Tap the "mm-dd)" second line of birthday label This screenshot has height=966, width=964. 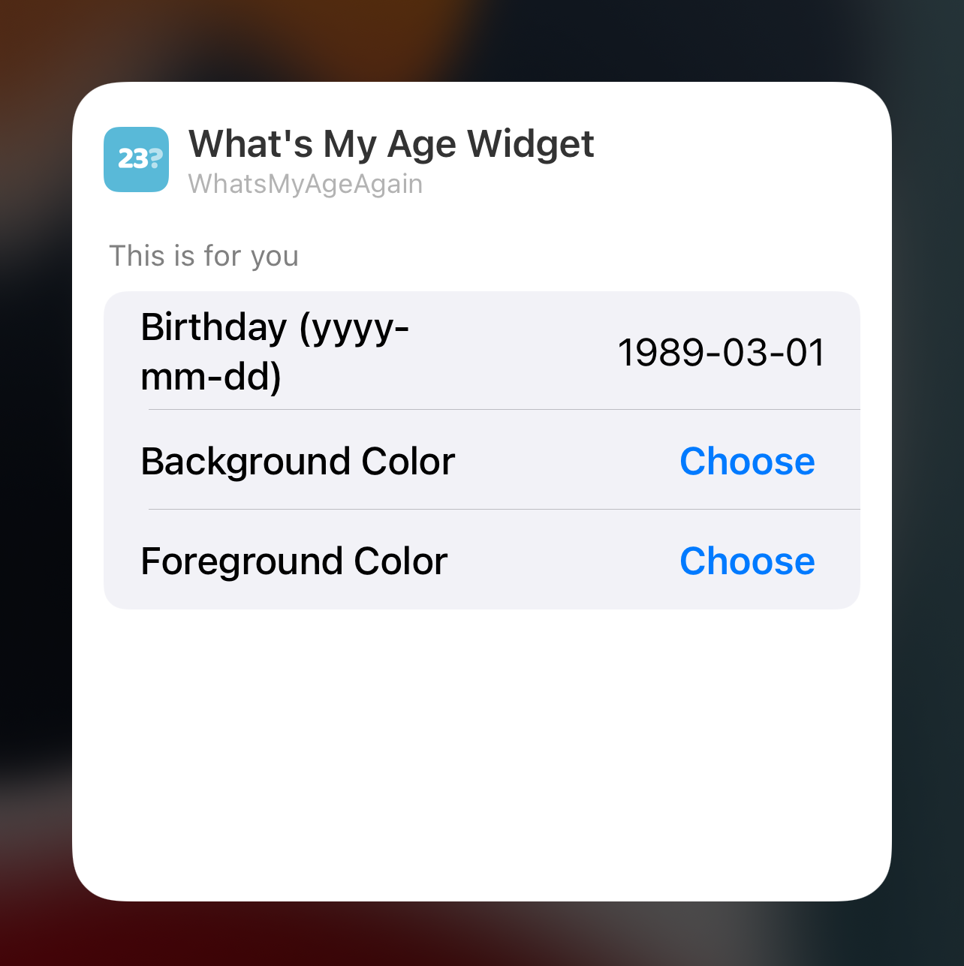pyautogui.click(x=211, y=376)
